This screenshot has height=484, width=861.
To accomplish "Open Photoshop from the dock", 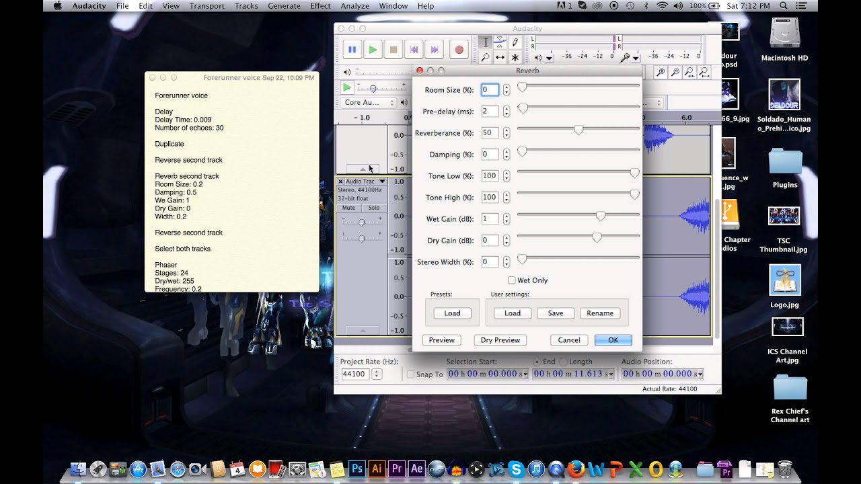I will click(357, 469).
